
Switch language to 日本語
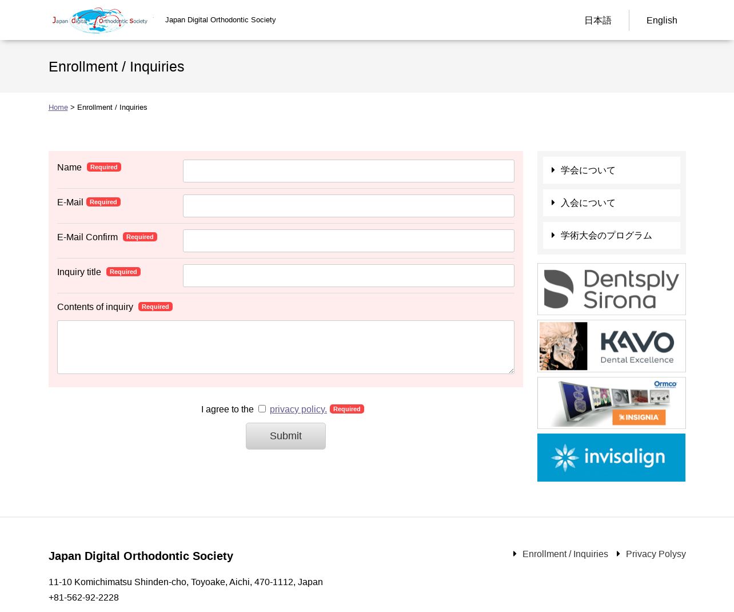[597, 21]
